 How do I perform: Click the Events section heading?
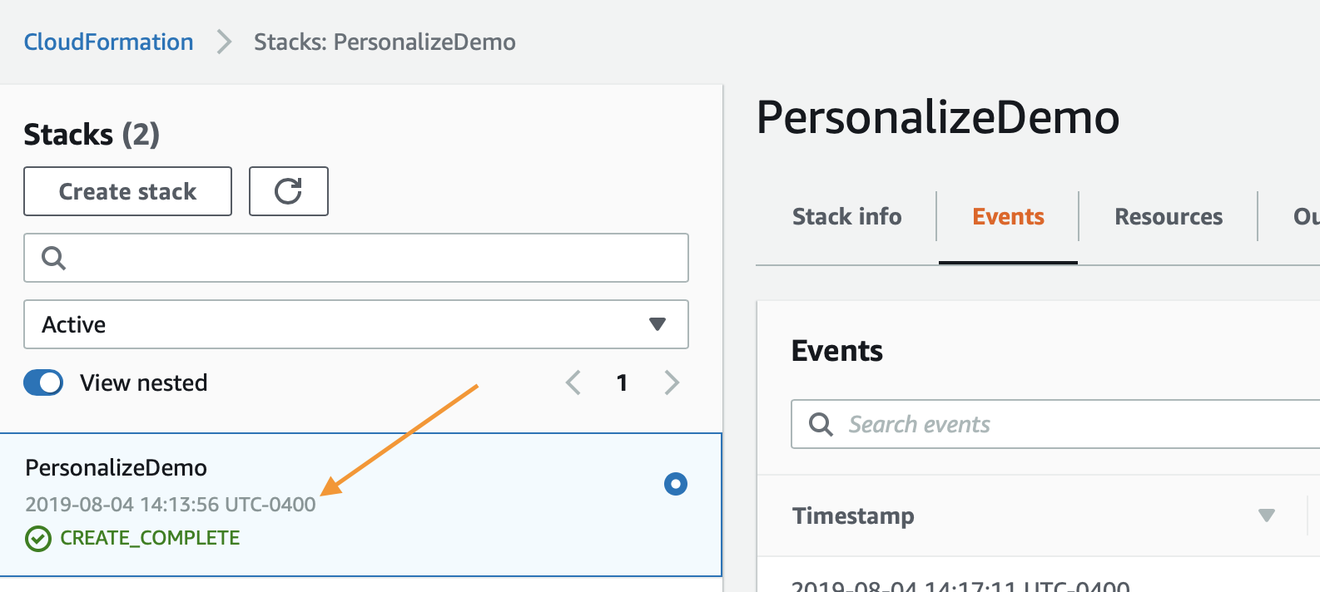click(x=837, y=351)
